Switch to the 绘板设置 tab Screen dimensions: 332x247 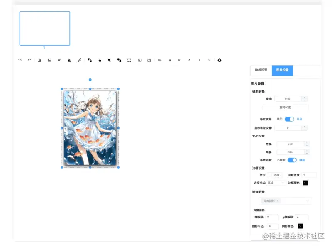coord(261,70)
